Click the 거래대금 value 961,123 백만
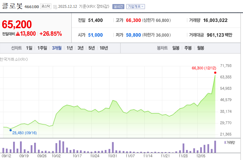This screenshot has width=243, height=160. point(220,35)
